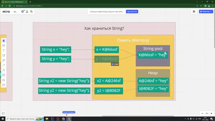Click the faded 'y = K@66ssF' box

point(107,59)
